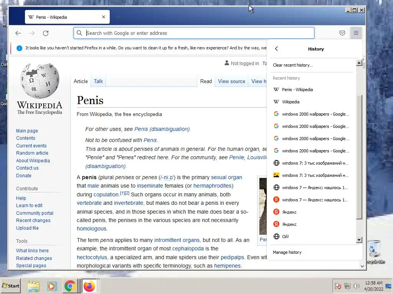Open the Contact us link
The image size is (393, 294).
(27, 168)
